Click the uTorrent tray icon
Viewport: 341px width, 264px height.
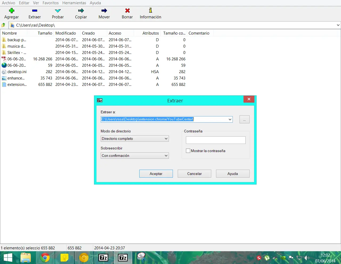click(x=267, y=258)
